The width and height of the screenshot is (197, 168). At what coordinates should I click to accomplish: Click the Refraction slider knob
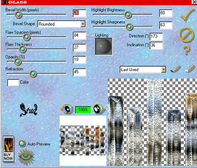(x=33, y=74)
